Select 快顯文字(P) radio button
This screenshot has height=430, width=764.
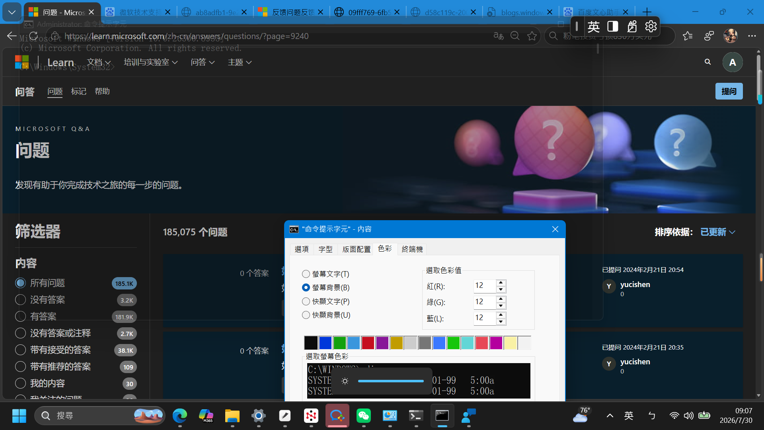pyautogui.click(x=306, y=301)
